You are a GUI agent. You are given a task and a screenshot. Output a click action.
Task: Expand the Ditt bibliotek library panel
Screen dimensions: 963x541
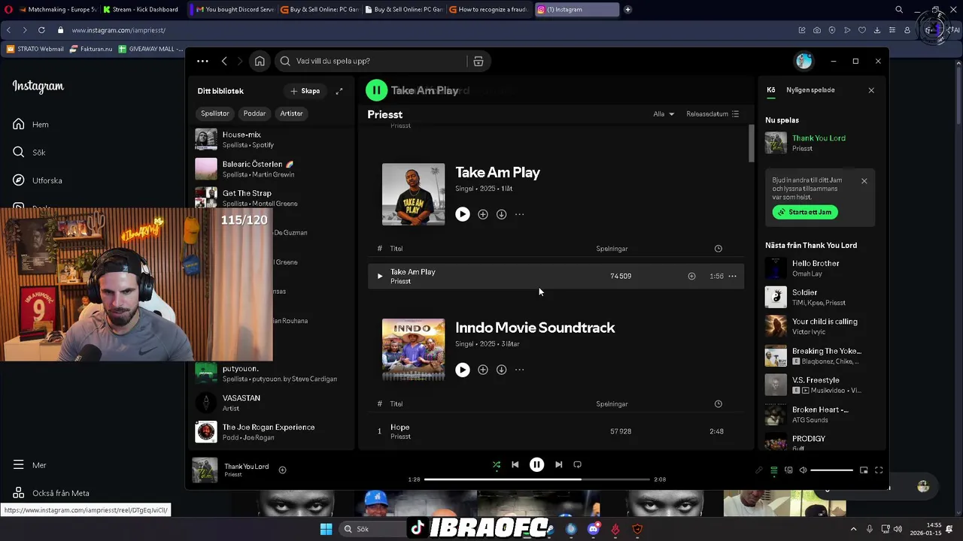[x=339, y=91]
